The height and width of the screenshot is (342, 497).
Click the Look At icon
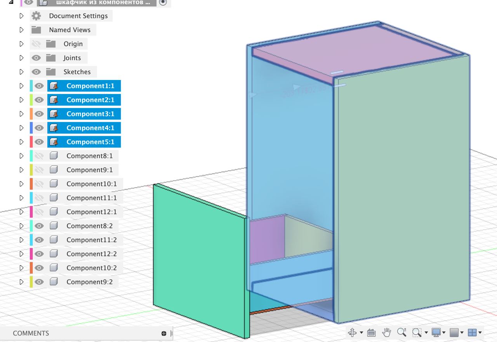[371, 332]
